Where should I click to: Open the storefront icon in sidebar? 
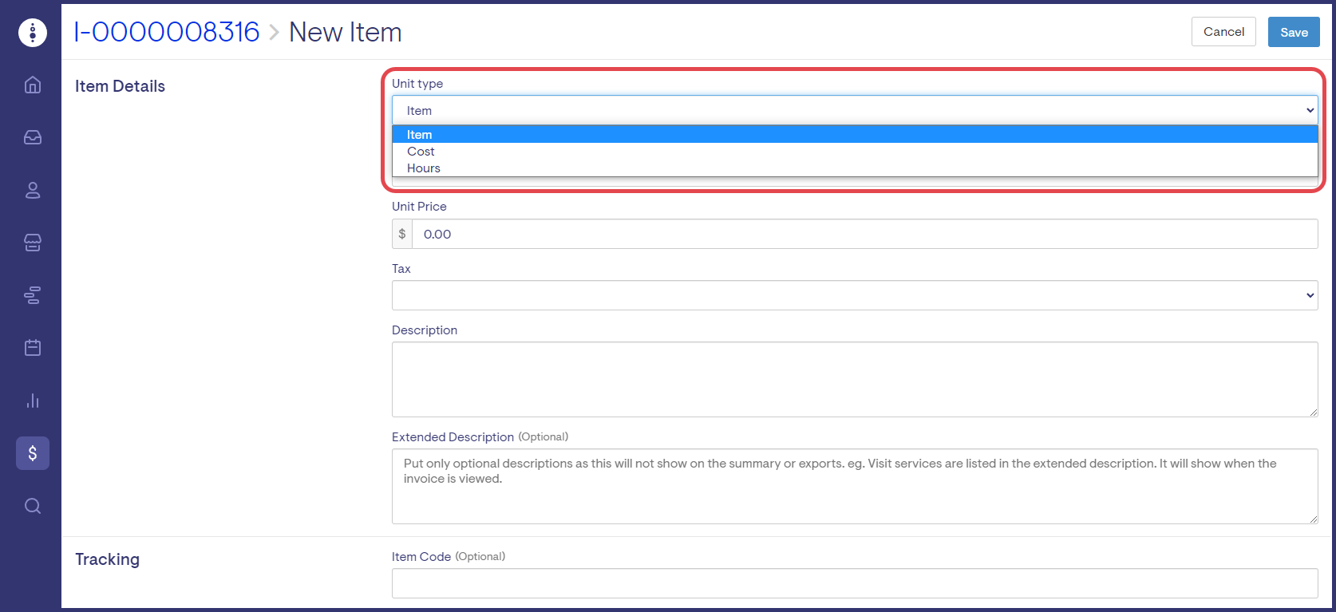pos(33,243)
